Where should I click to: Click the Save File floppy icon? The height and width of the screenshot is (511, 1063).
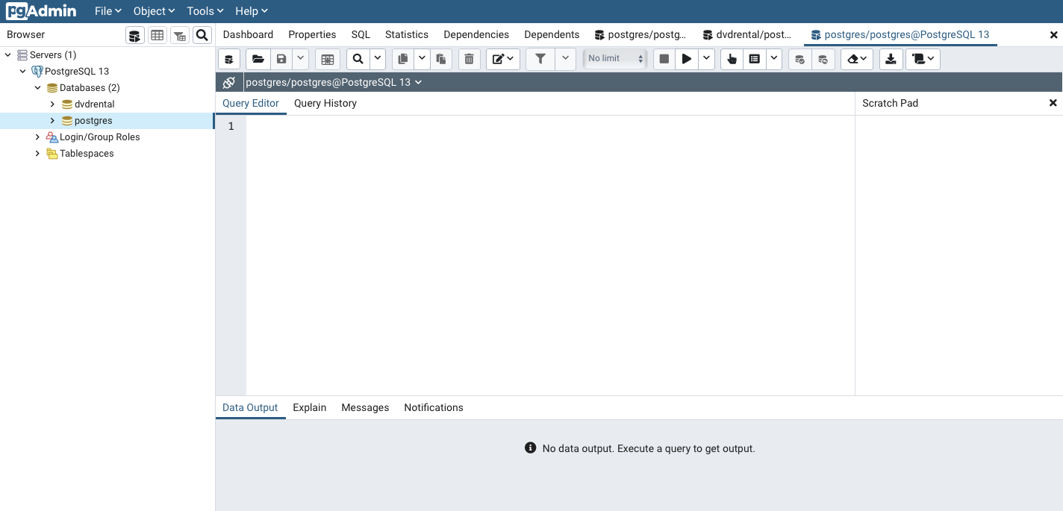tap(281, 59)
